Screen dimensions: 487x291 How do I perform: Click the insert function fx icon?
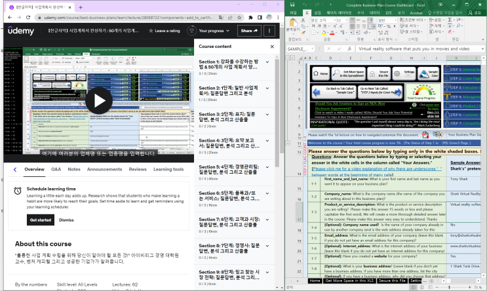[x=349, y=48]
